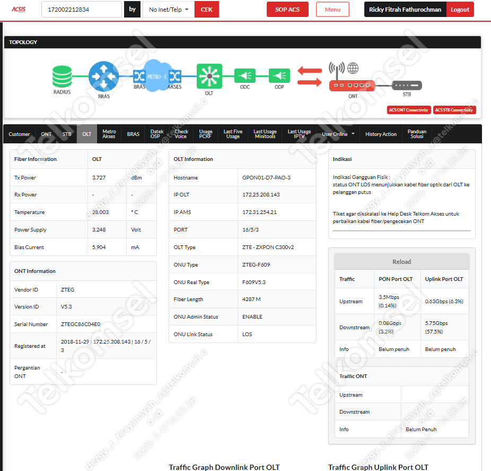Viewport: 491px width, 471px height.
Task: Open the Customer tab
Action: click(x=19, y=134)
